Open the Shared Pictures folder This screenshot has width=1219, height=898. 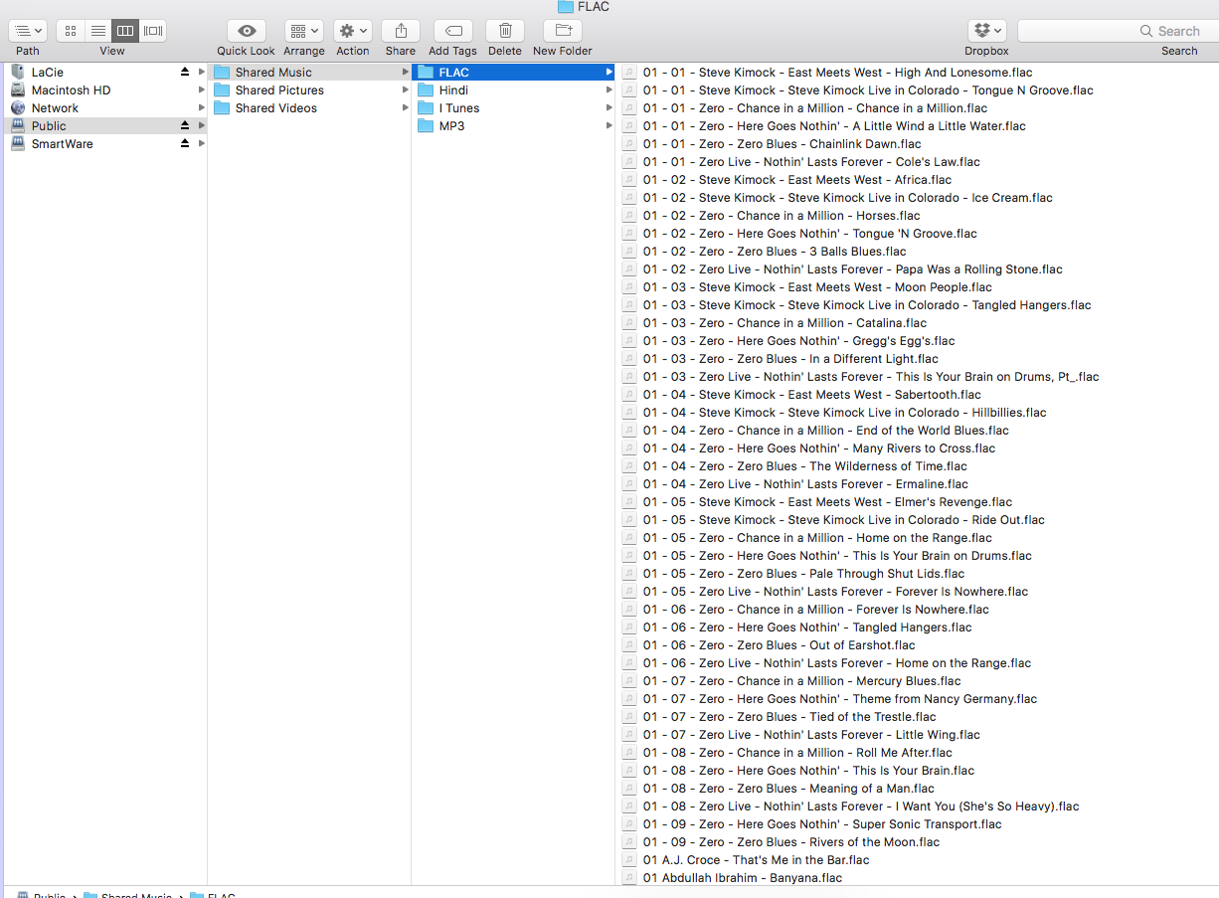click(x=309, y=90)
